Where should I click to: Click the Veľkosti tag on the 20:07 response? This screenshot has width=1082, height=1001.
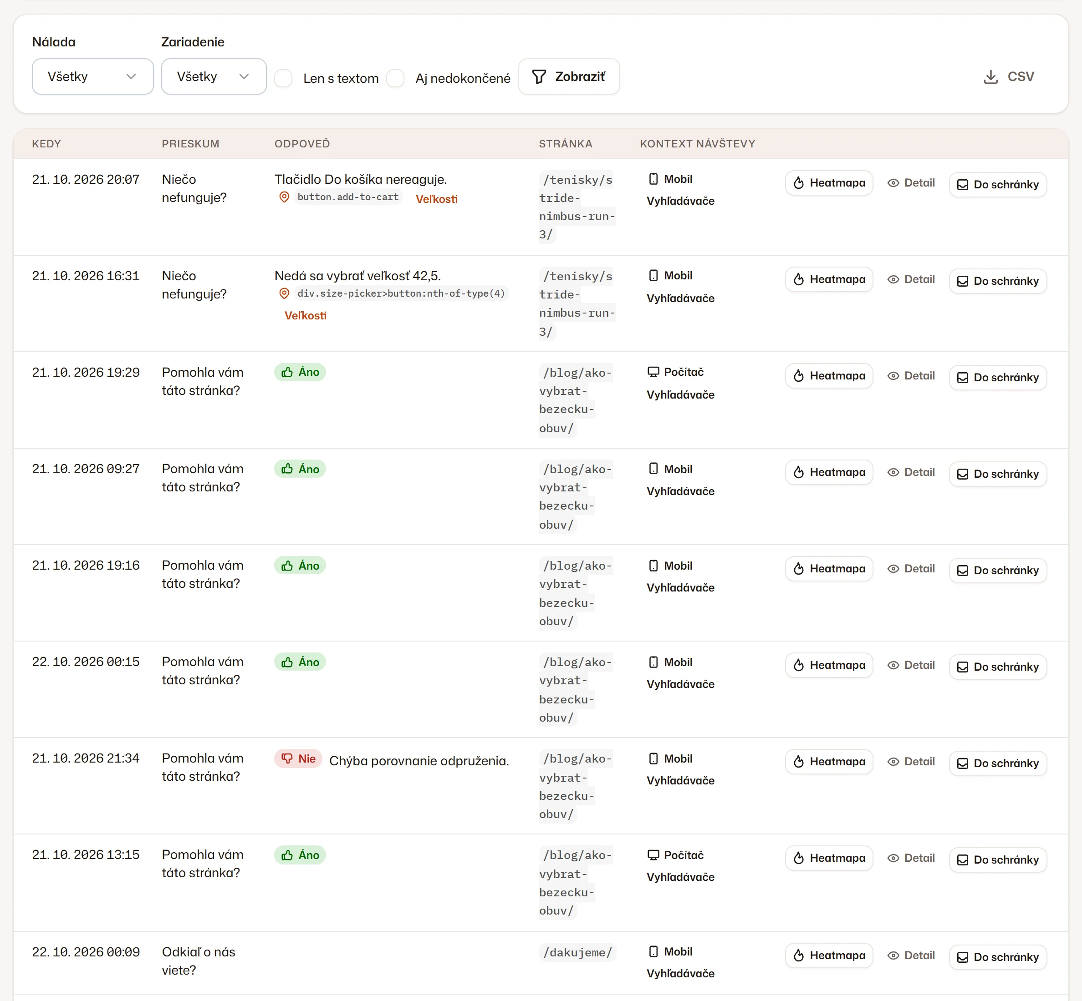coord(436,199)
